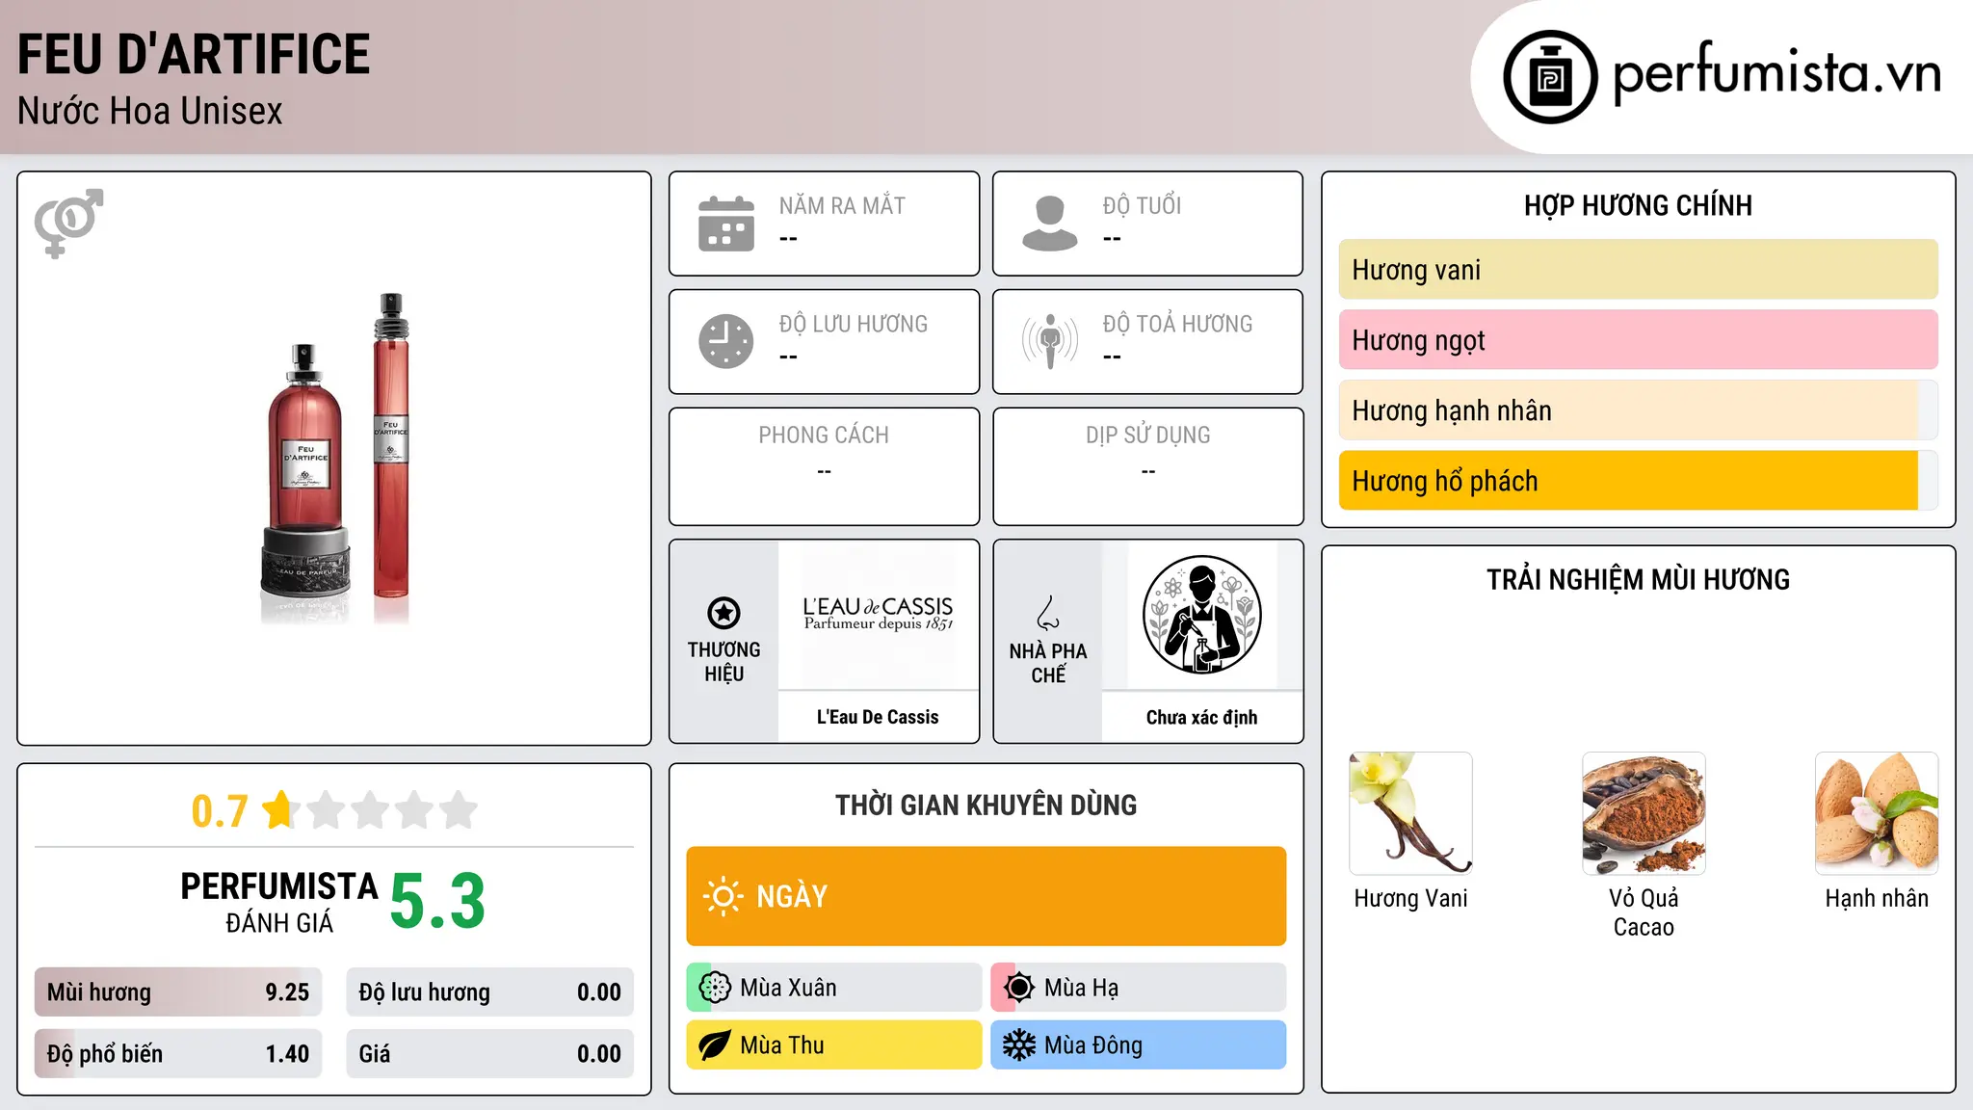Click the Dịp Sử Dụng info card
Screen dimensions: 1973x1110
pyautogui.click(x=1148, y=466)
